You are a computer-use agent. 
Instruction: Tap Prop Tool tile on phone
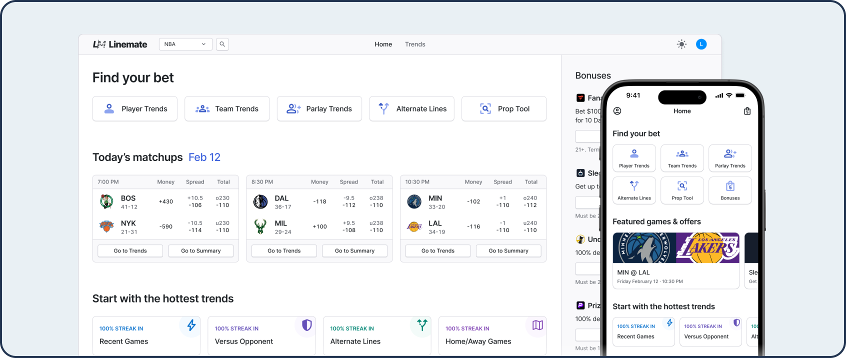click(x=682, y=190)
